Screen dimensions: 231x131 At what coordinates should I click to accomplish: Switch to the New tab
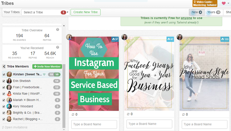tap(197, 12)
